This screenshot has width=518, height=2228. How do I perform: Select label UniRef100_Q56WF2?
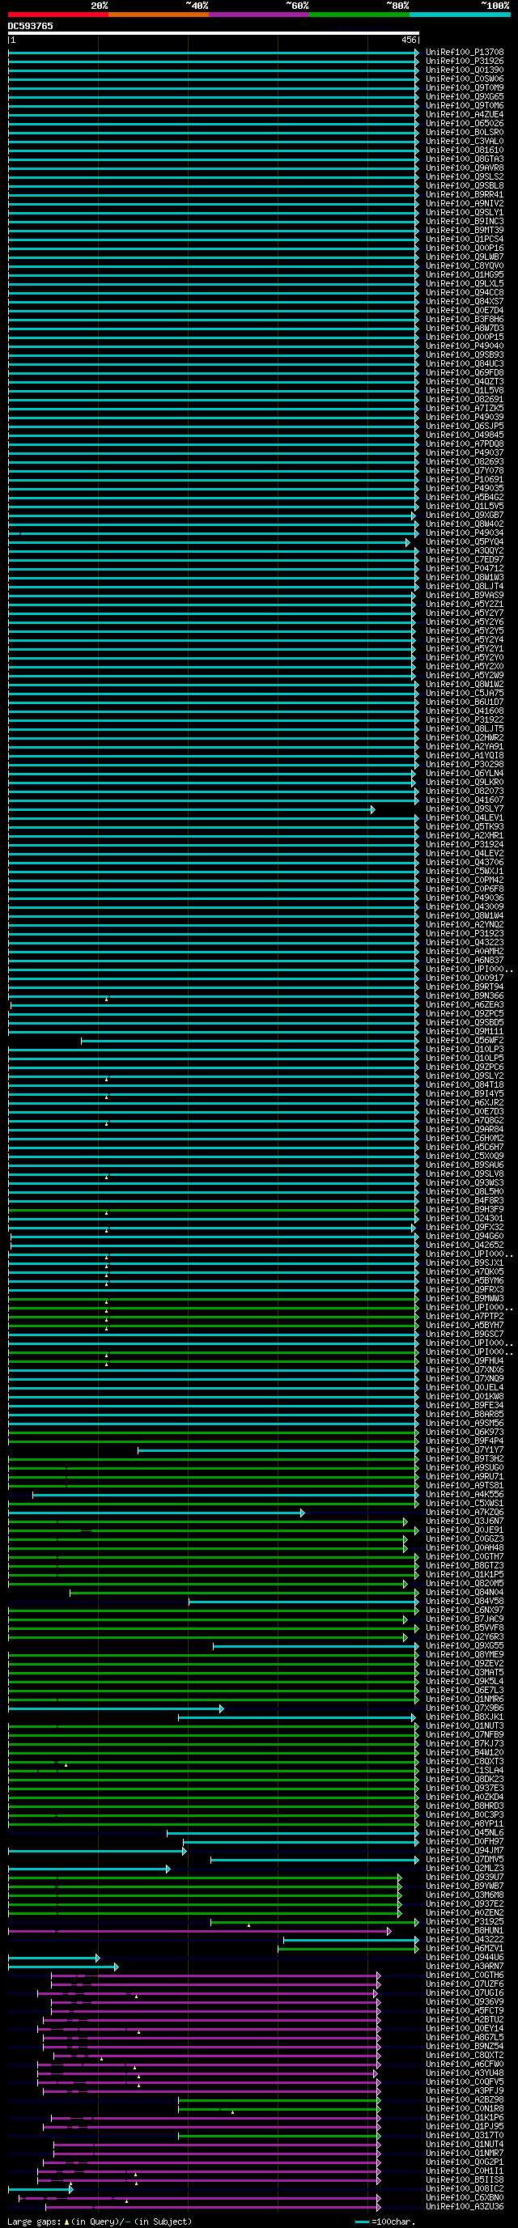click(465, 1041)
